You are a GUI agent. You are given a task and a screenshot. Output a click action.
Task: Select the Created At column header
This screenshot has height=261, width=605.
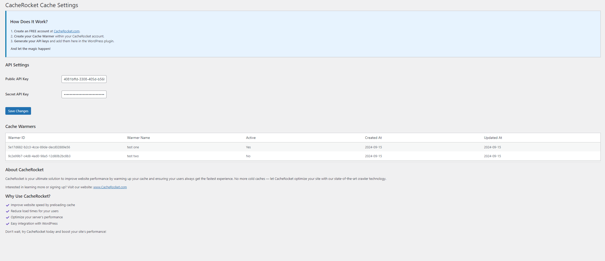pos(373,138)
